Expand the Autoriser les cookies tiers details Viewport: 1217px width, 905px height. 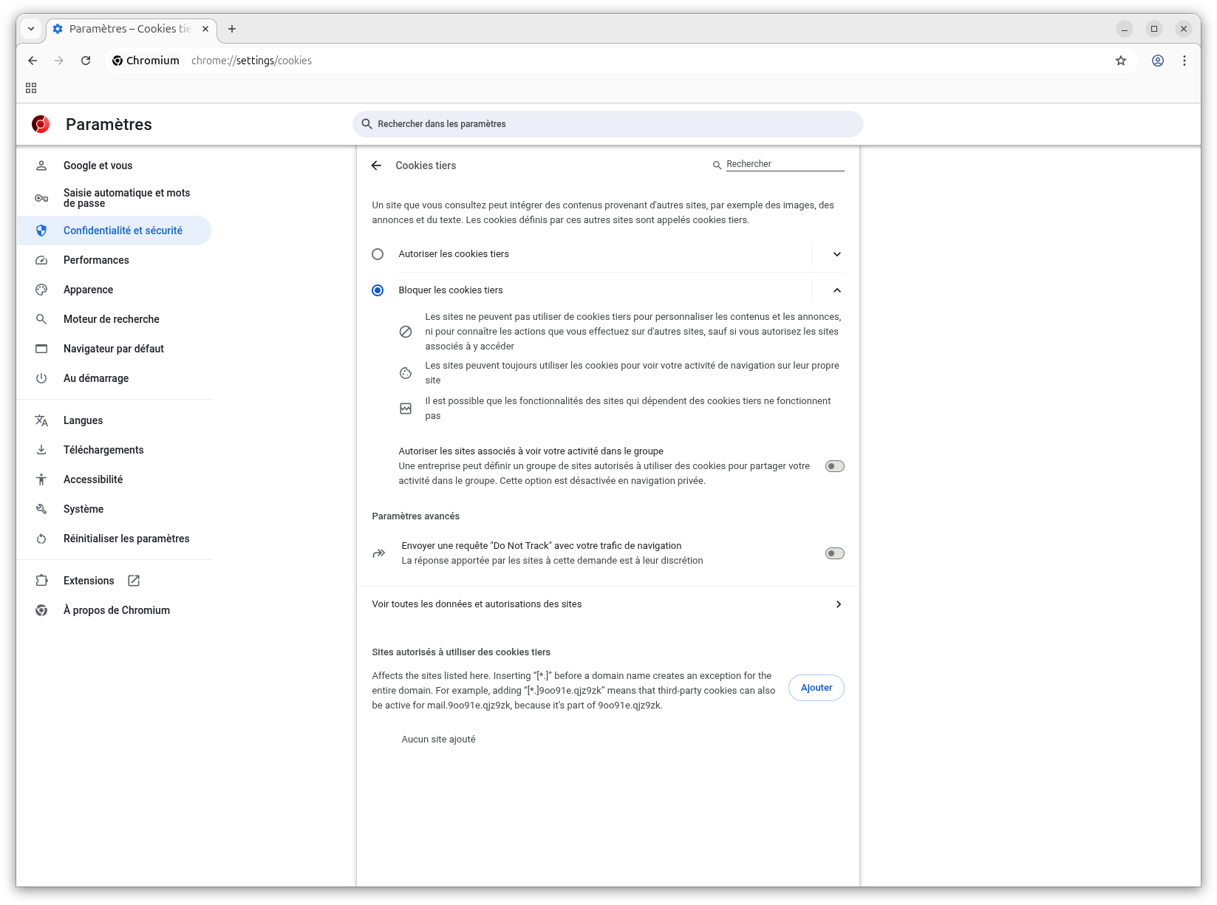click(x=836, y=254)
